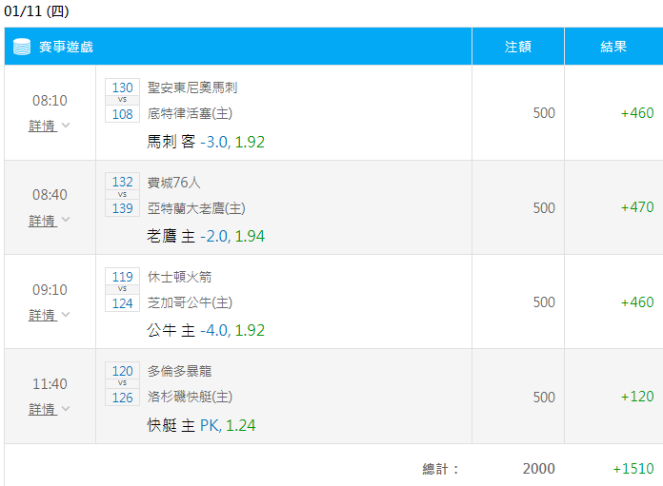Viewport: 663px width, 486px height.
Task: Open the bet line 快艇 主 PK, 1.24
Action: coord(201,425)
